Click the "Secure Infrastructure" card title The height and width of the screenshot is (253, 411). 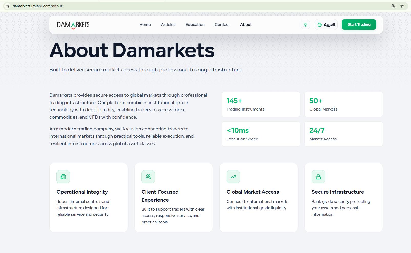point(338,192)
